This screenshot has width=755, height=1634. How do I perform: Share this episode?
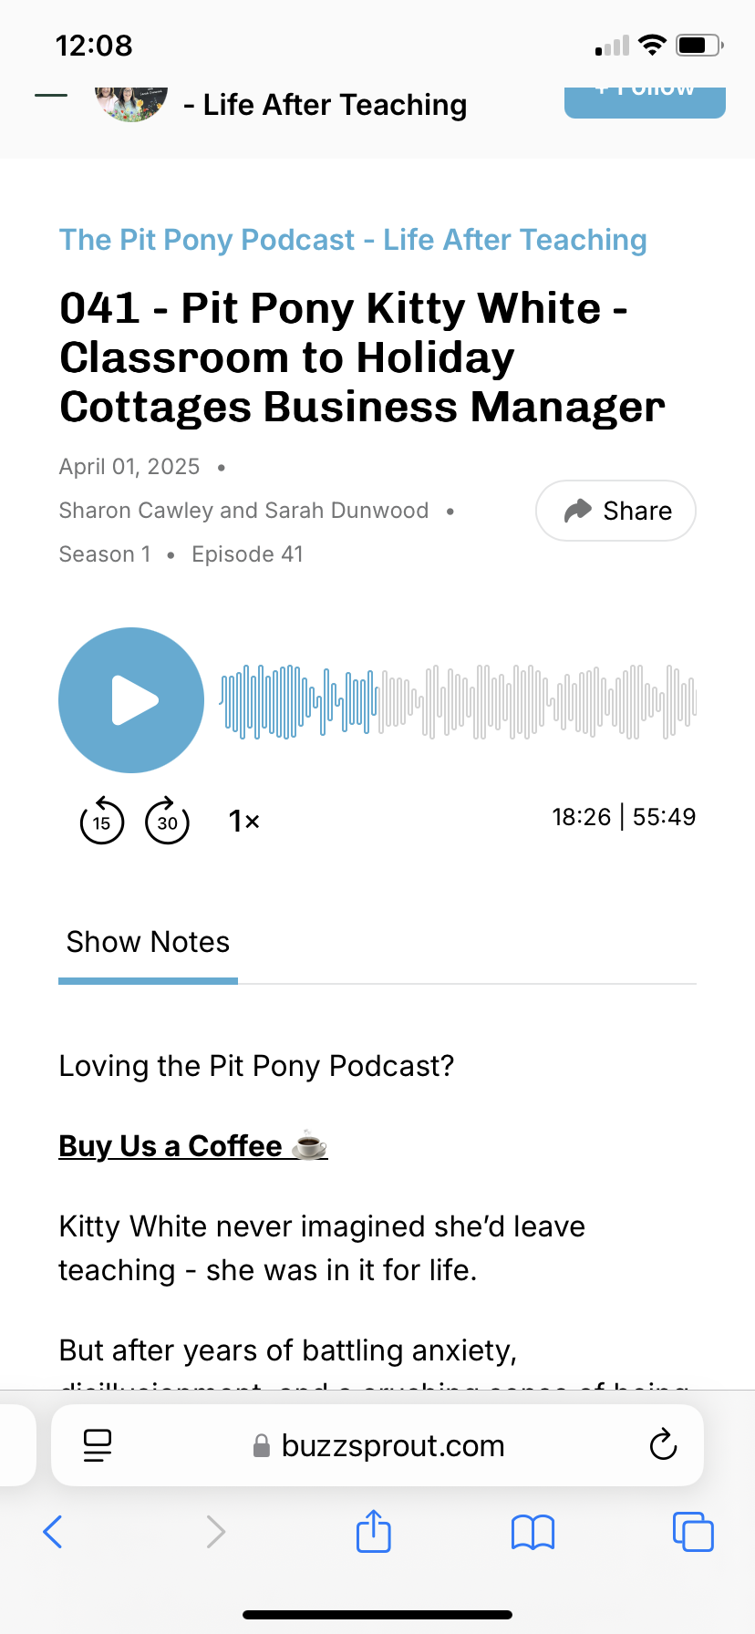(615, 511)
